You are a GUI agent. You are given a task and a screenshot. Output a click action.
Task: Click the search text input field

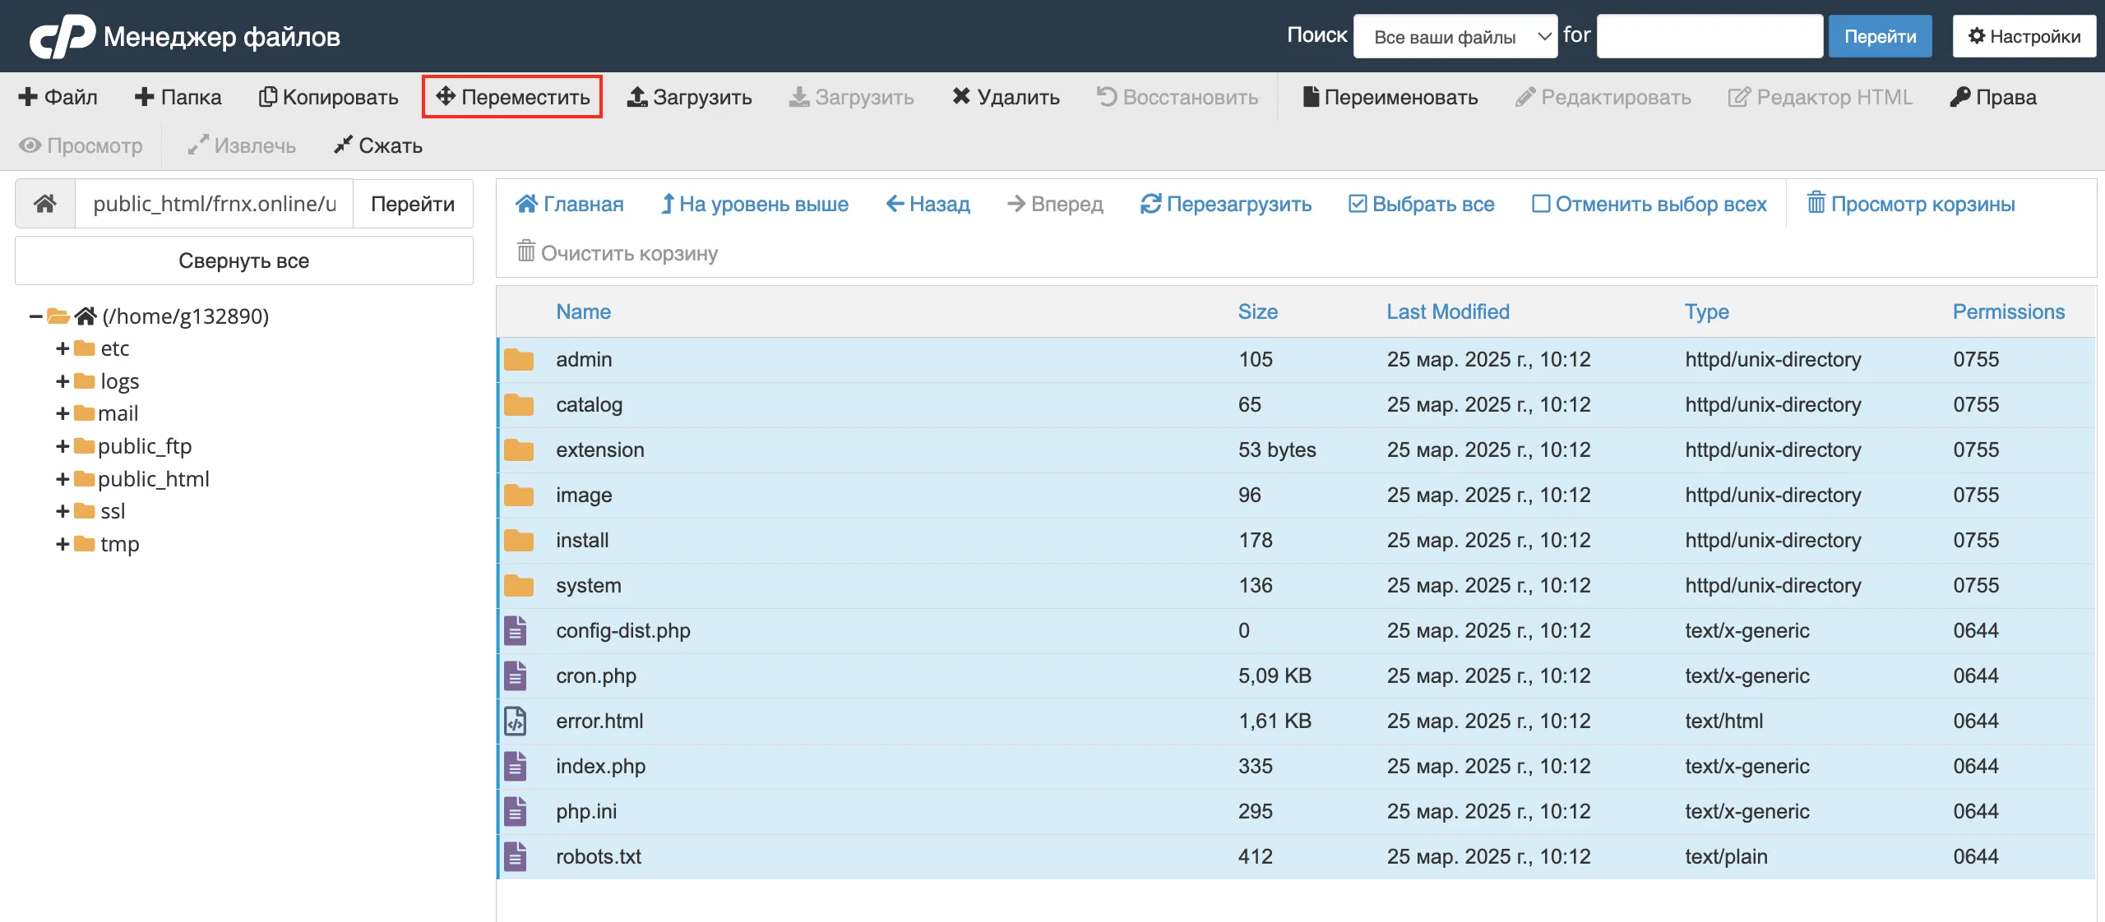click(1709, 36)
